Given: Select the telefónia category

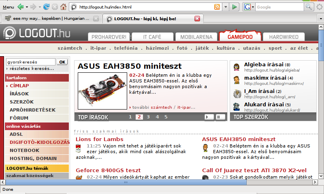Looking at the screenshot, I should (126, 48).
